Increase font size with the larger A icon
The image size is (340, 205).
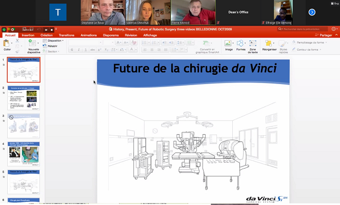coord(119,43)
